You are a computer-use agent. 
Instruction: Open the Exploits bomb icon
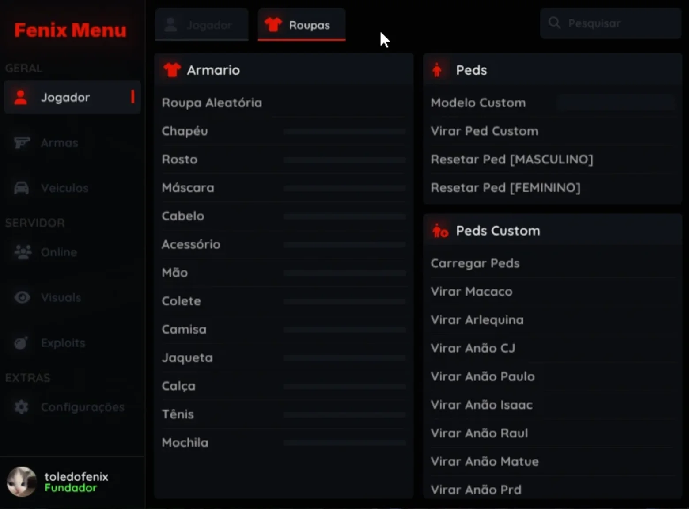coord(21,343)
